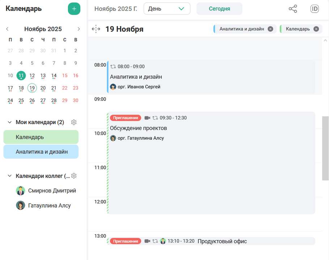Go to previous month in mini calendar
The width and height of the screenshot is (329, 260).
(7, 29)
